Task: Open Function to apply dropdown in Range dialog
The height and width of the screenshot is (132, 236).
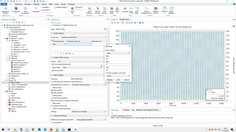Action: pos(118,76)
